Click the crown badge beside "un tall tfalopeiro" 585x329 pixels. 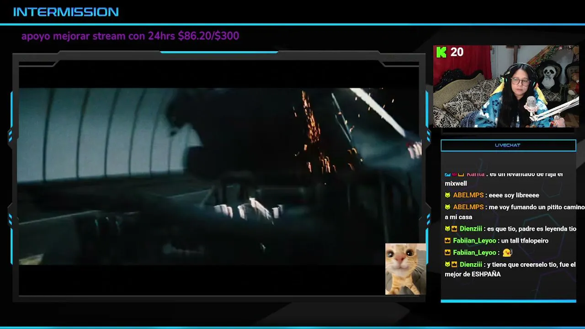[447, 241]
